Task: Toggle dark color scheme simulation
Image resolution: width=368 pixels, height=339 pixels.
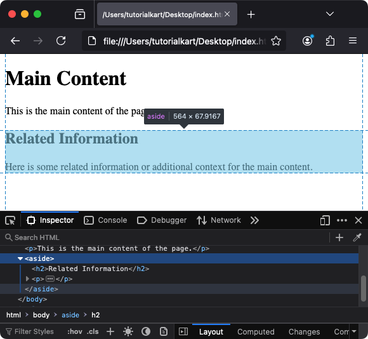Action: pyautogui.click(x=146, y=331)
